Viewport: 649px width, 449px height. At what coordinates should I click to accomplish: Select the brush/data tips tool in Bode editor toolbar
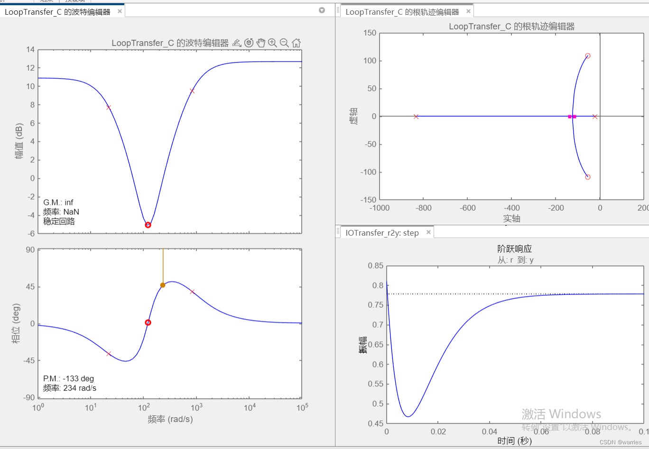tap(237, 43)
